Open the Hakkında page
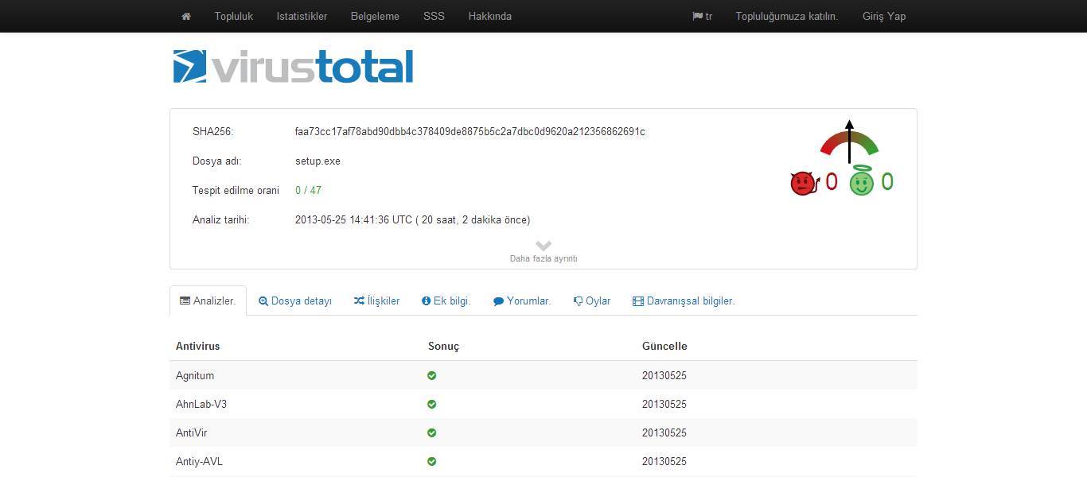The width and height of the screenshot is (1087, 477). (x=490, y=16)
